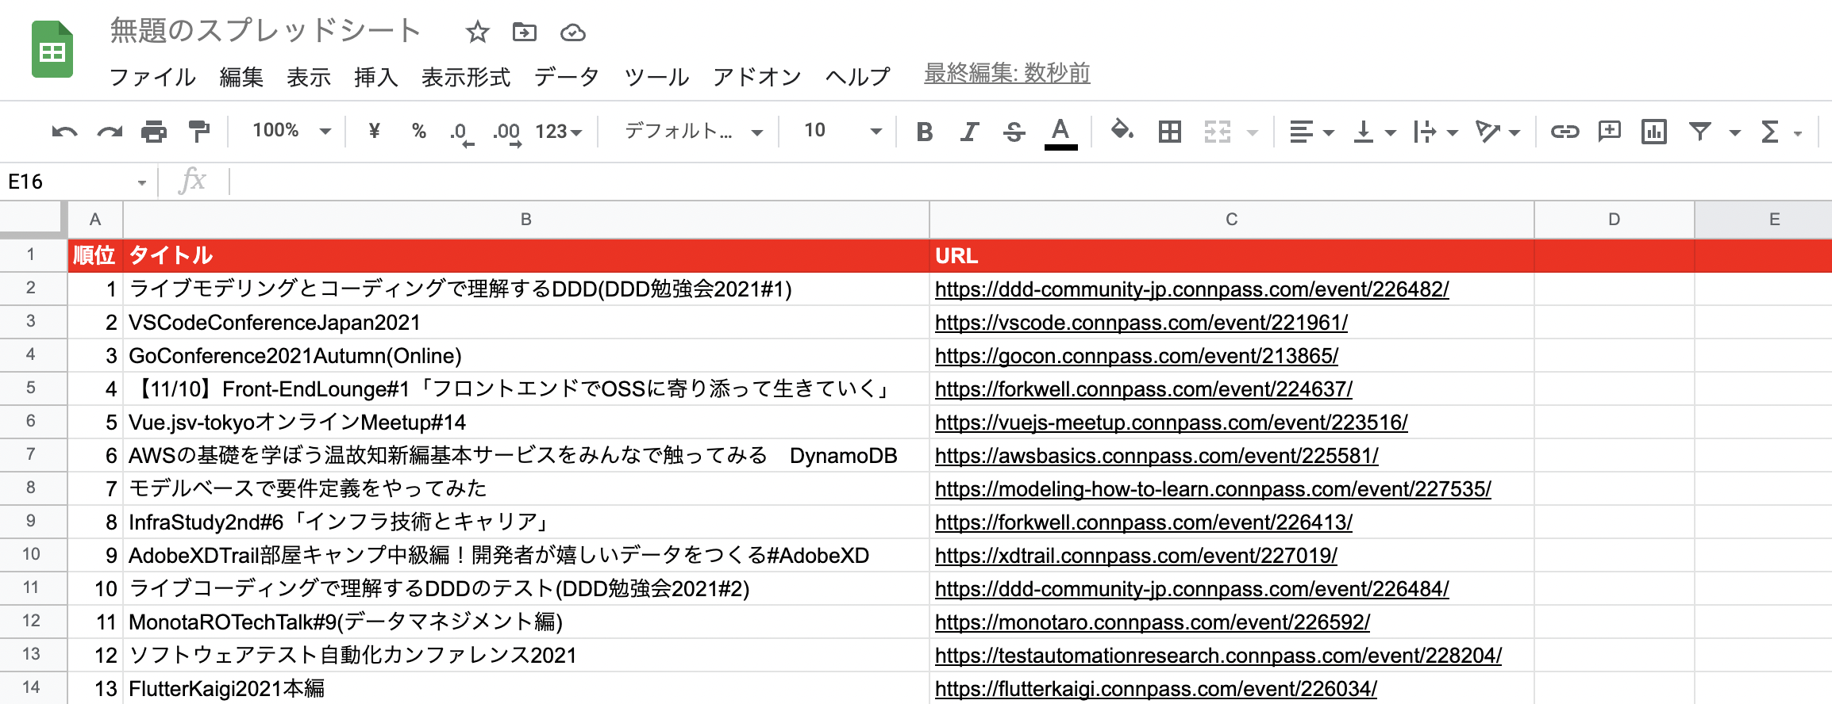The image size is (1832, 704).
Task: Open the 表示形式 menu
Action: 466,77
